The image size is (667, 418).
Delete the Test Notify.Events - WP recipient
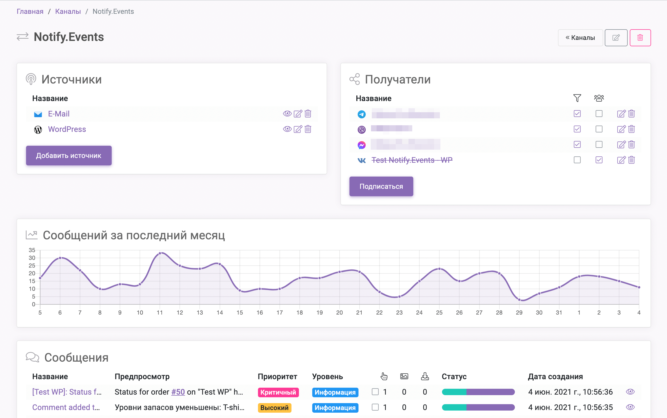[x=632, y=160]
